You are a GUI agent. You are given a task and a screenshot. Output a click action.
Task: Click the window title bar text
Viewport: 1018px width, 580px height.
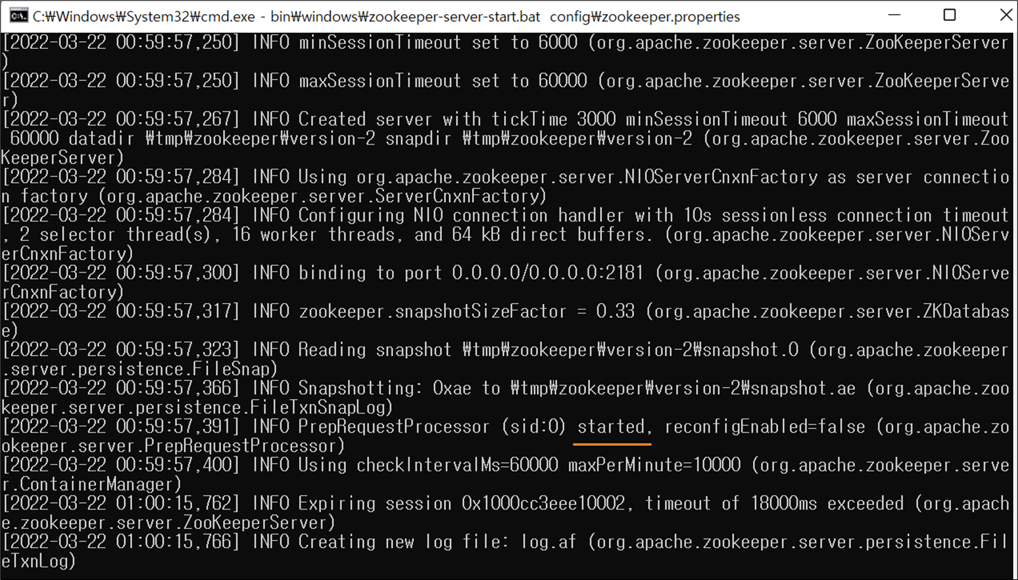tap(386, 16)
